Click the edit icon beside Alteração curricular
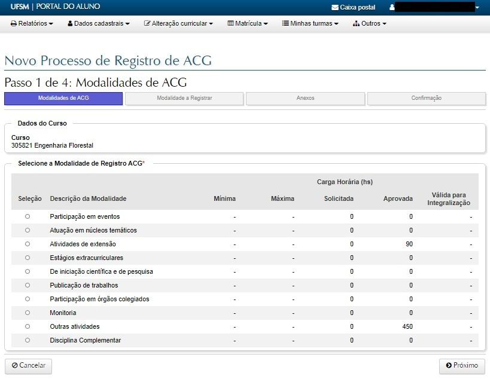Image resolution: width=490 pixels, height=379 pixels. coord(147,24)
